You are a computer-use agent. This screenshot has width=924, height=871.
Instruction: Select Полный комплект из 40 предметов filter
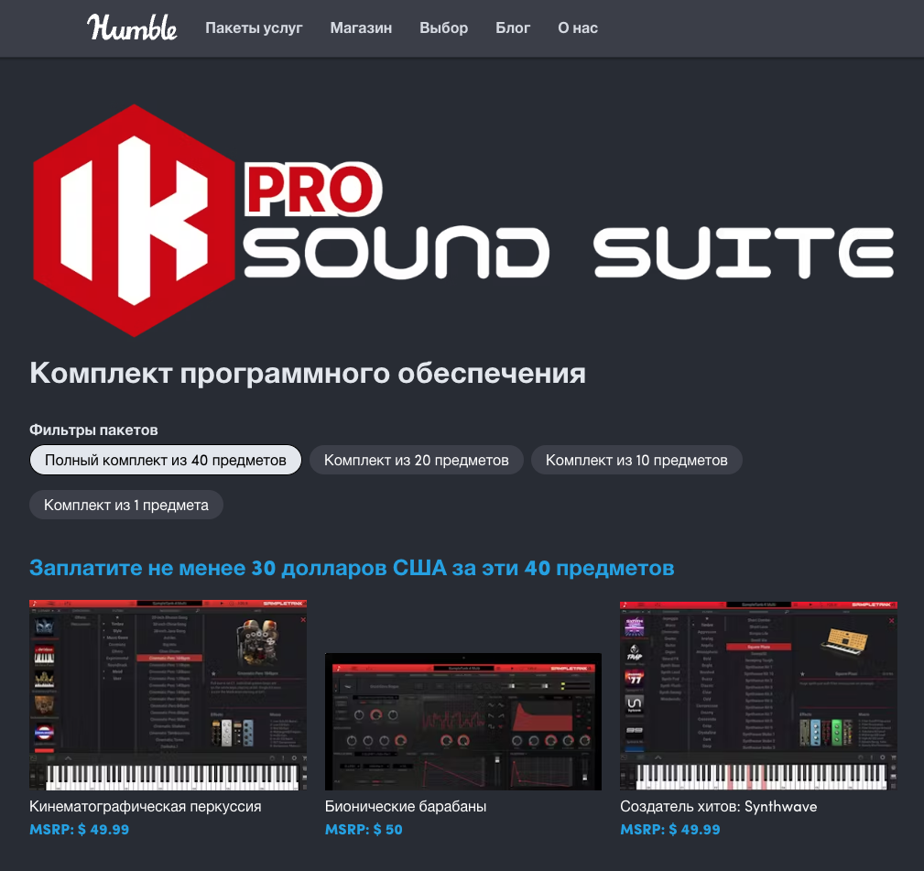point(166,460)
